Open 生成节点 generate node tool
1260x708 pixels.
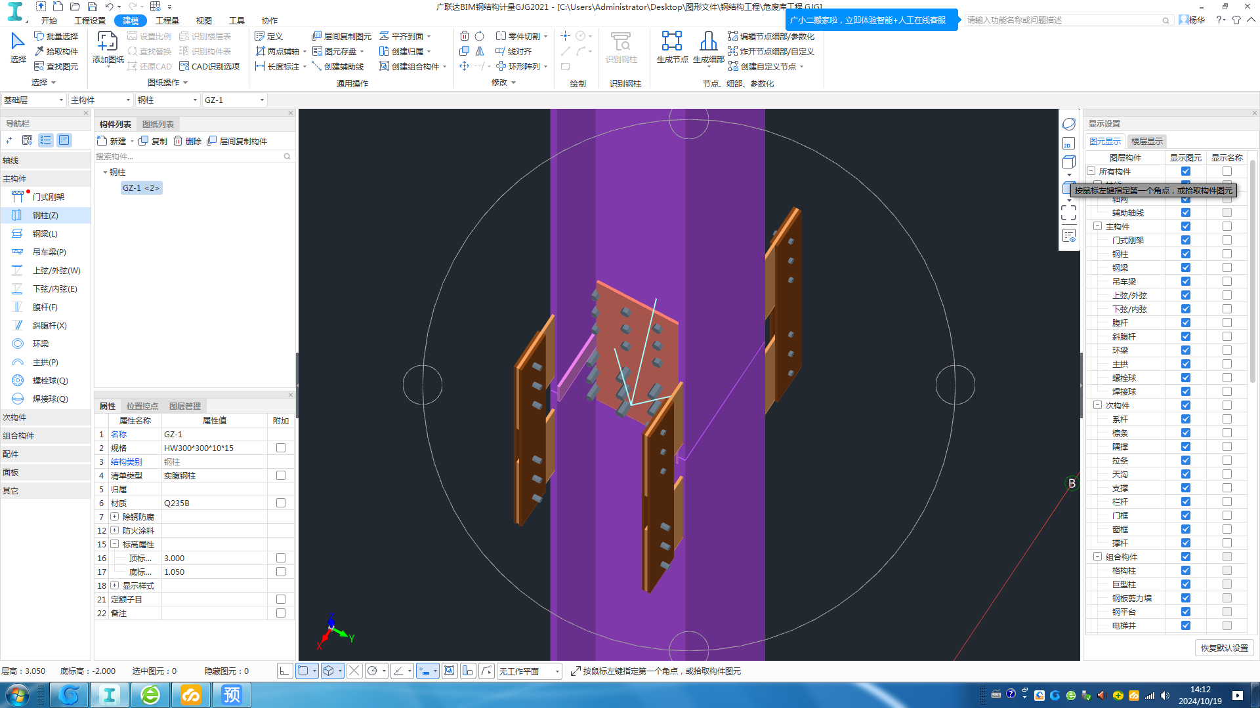click(x=672, y=48)
